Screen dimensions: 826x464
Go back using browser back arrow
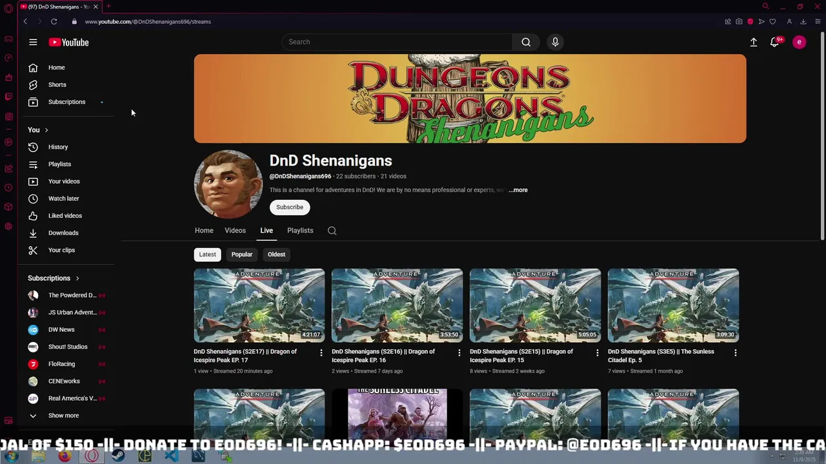coord(25,21)
